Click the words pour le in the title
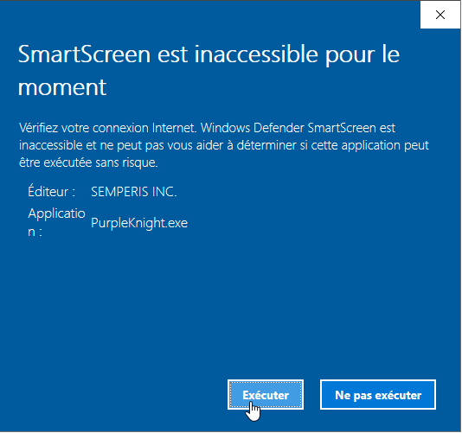This screenshot has width=462, height=433. [x=363, y=55]
